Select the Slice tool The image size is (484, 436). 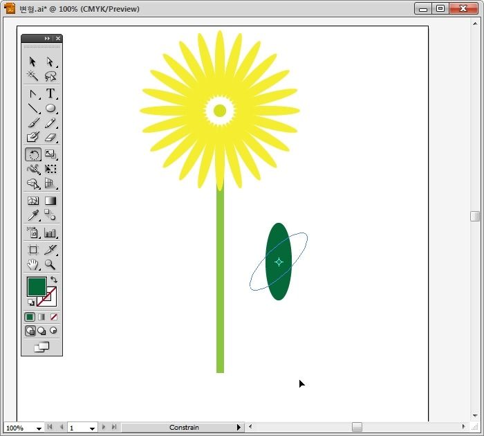50,250
